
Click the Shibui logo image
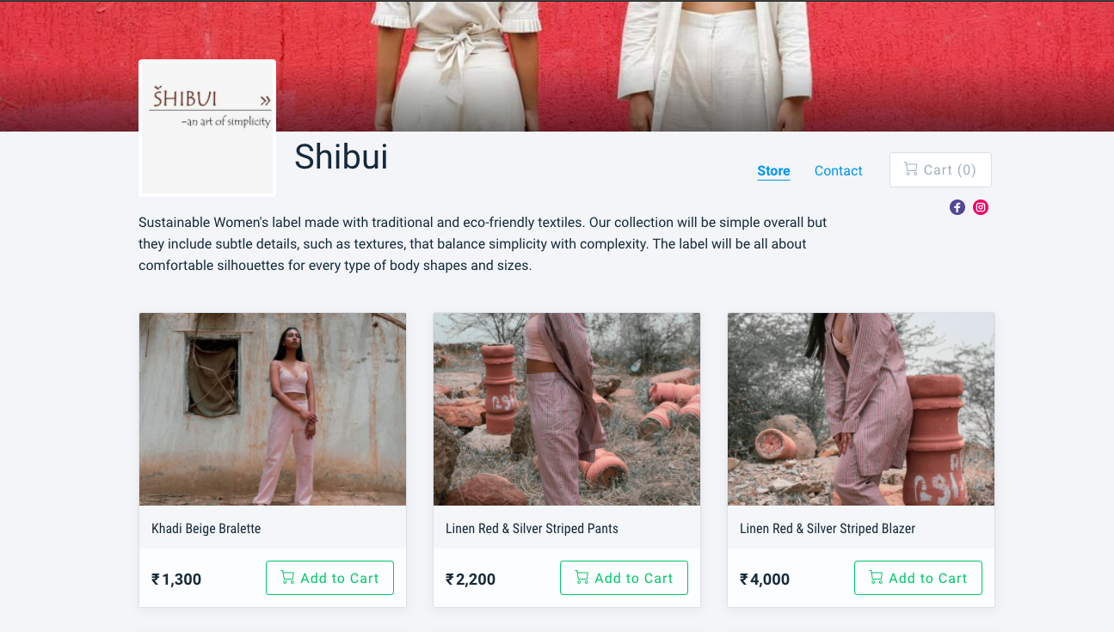(x=207, y=128)
